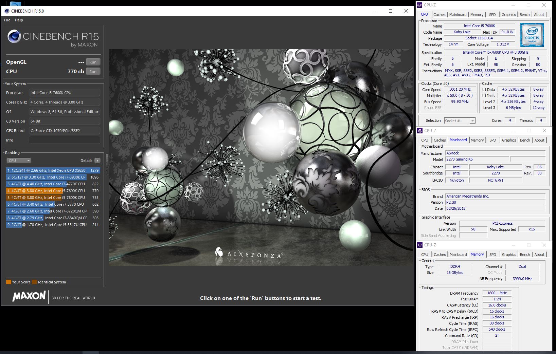Run the CPU benchmark

point(93,72)
